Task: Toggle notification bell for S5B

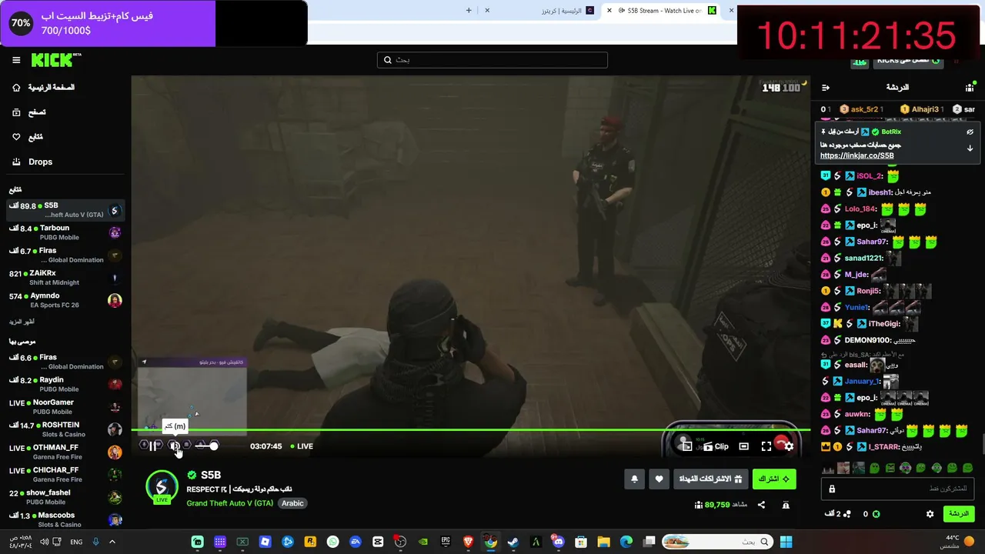Action: point(634,479)
